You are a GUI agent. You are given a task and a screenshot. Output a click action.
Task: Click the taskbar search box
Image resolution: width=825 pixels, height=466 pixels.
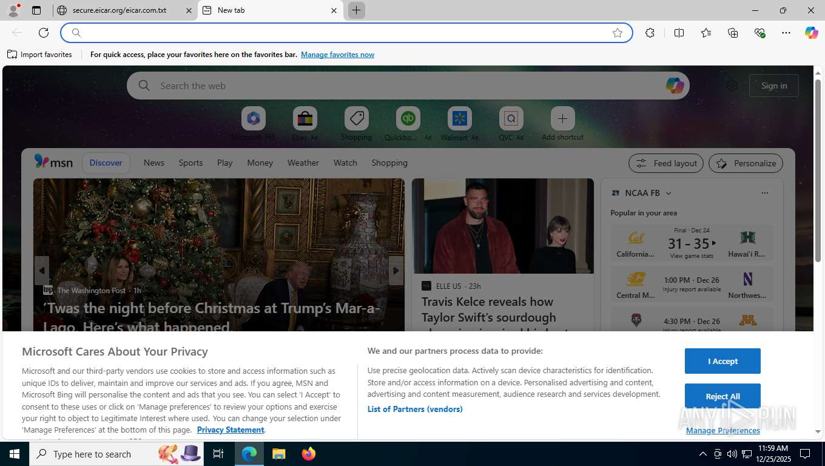click(116, 454)
